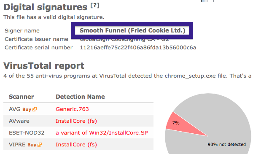Click the certificate serial number value

(138, 47)
